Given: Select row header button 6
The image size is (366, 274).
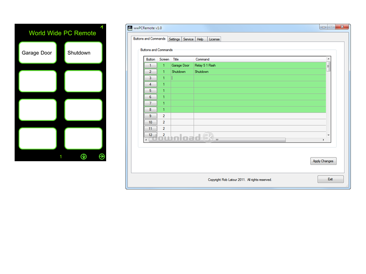Looking at the screenshot, I should pos(151,97).
